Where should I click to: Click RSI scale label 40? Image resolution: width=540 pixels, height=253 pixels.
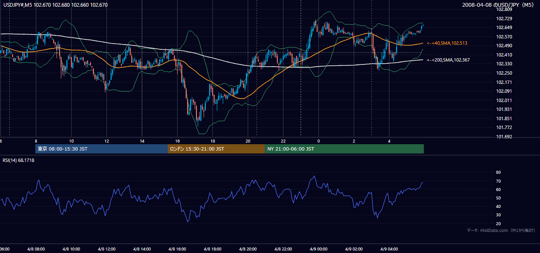(x=498, y=206)
